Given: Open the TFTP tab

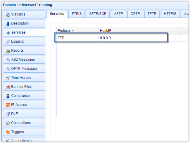Looking at the screenshot, I should pyautogui.click(x=152, y=14).
